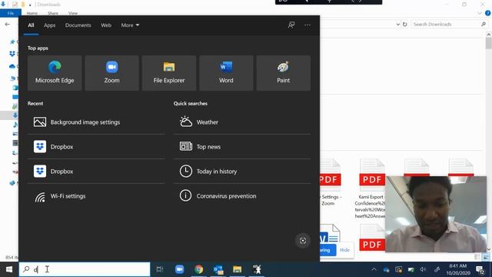This screenshot has width=492, height=277.
Task: Show hidden system tray icons
Action: (374, 269)
